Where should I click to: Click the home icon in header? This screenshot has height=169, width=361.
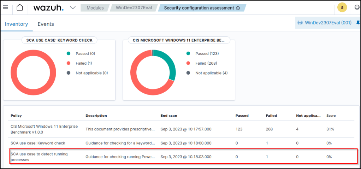click(x=20, y=8)
